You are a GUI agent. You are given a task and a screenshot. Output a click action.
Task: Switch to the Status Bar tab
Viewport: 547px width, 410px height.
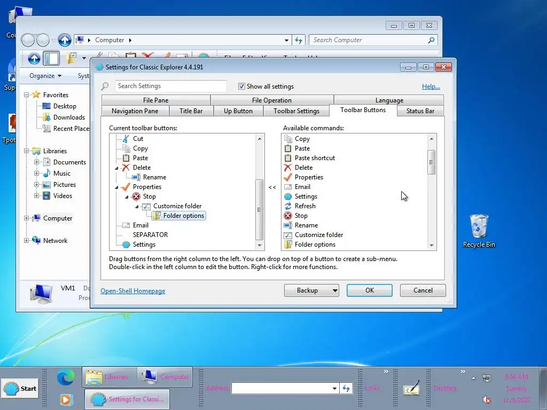click(420, 111)
